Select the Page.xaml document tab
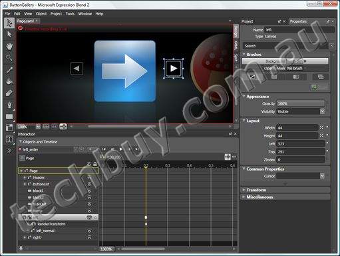Viewport: 340px width, 256px height. coord(25,21)
